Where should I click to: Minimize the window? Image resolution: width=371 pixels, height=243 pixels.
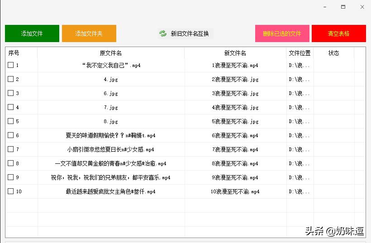pyautogui.click(x=325, y=7)
